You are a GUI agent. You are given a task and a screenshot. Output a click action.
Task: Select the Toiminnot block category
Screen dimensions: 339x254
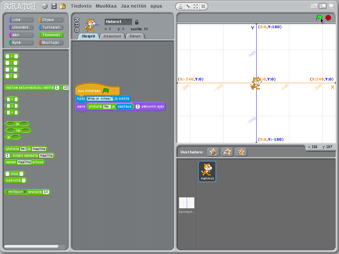(x=51, y=35)
